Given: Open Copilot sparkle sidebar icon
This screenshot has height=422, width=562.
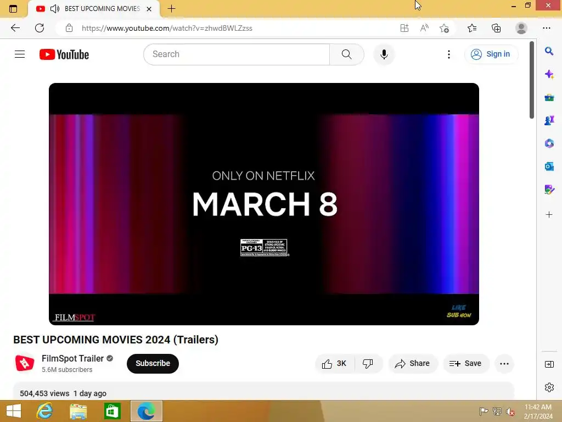Looking at the screenshot, I should click(x=549, y=74).
